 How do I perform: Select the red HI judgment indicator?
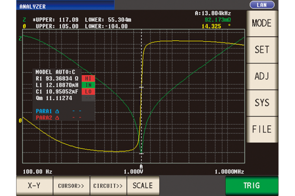[88, 78]
